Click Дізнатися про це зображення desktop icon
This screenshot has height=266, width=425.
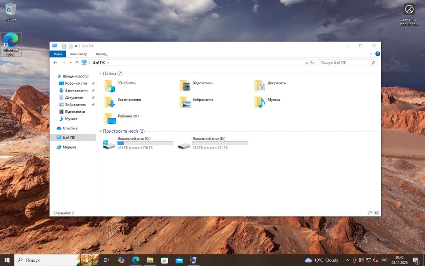(x=409, y=15)
